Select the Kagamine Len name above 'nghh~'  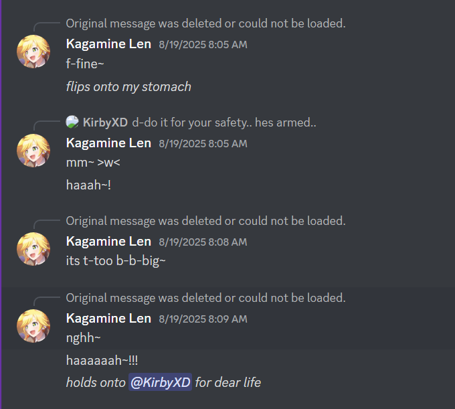click(x=108, y=319)
